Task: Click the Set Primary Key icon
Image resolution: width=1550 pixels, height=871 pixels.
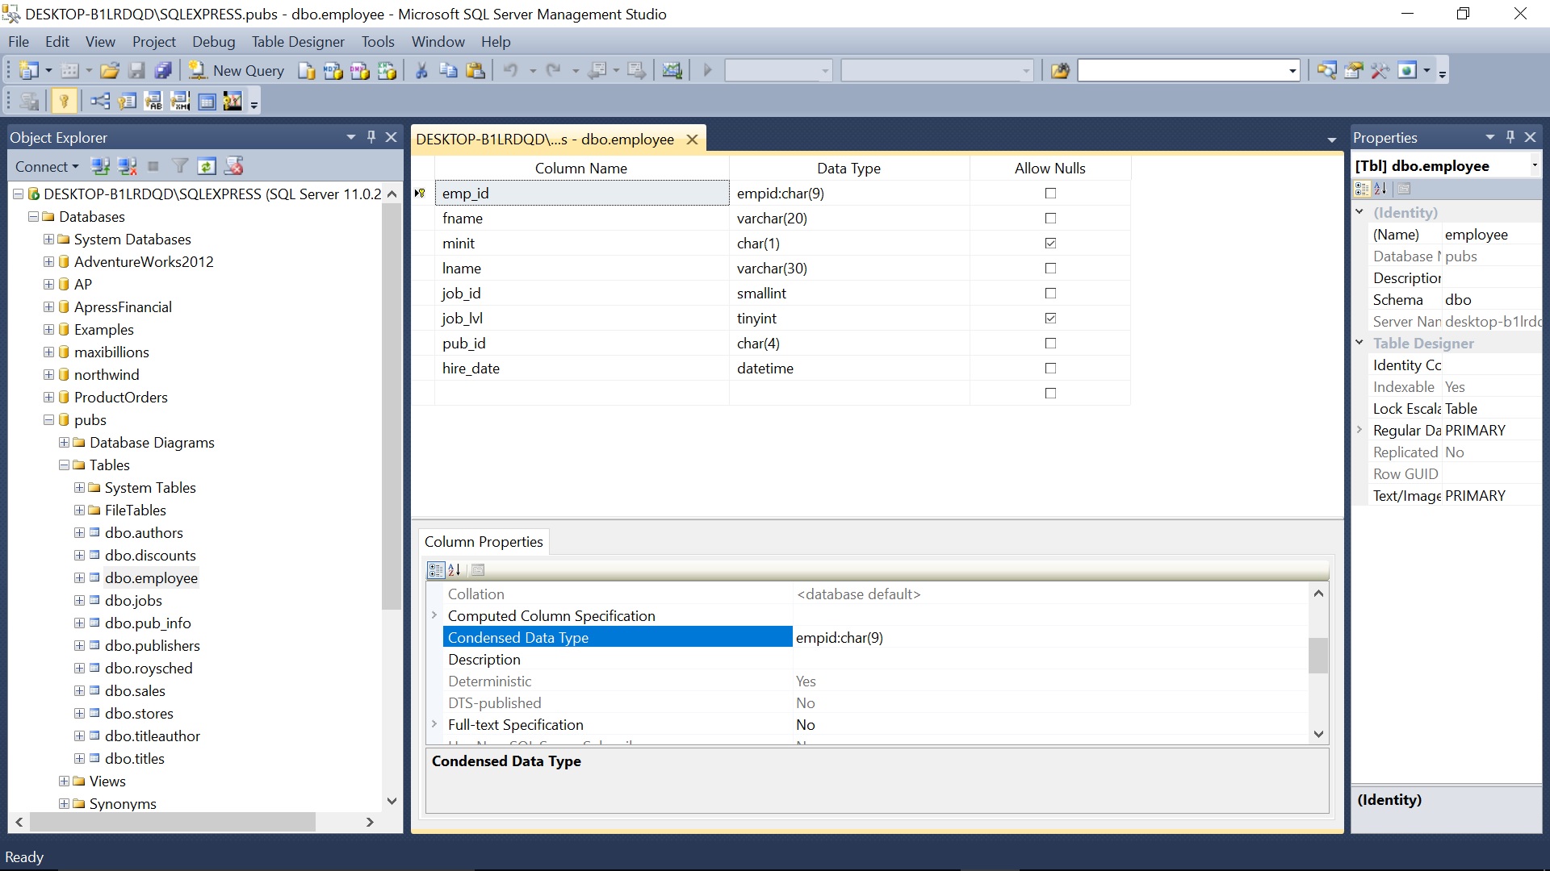Action: coord(64,101)
